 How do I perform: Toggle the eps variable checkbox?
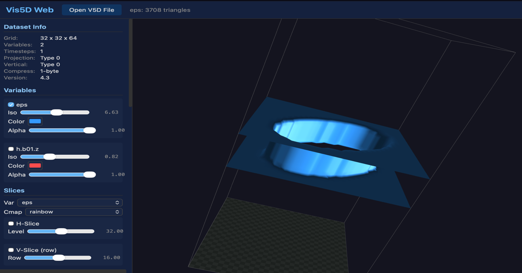11,105
